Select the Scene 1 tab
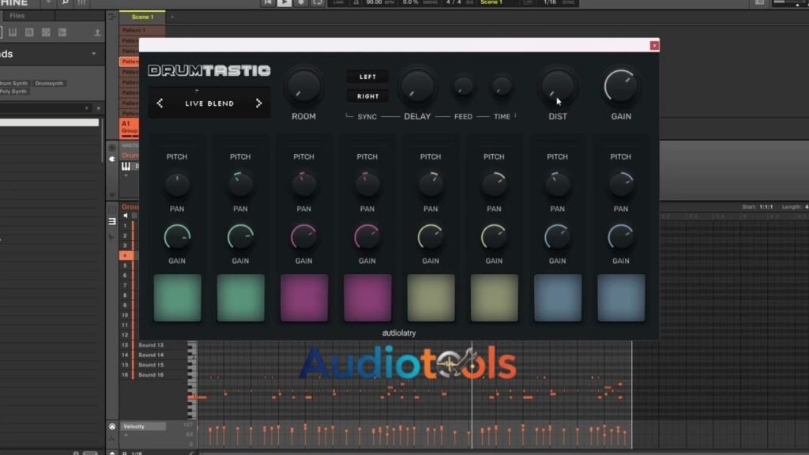 click(142, 17)
